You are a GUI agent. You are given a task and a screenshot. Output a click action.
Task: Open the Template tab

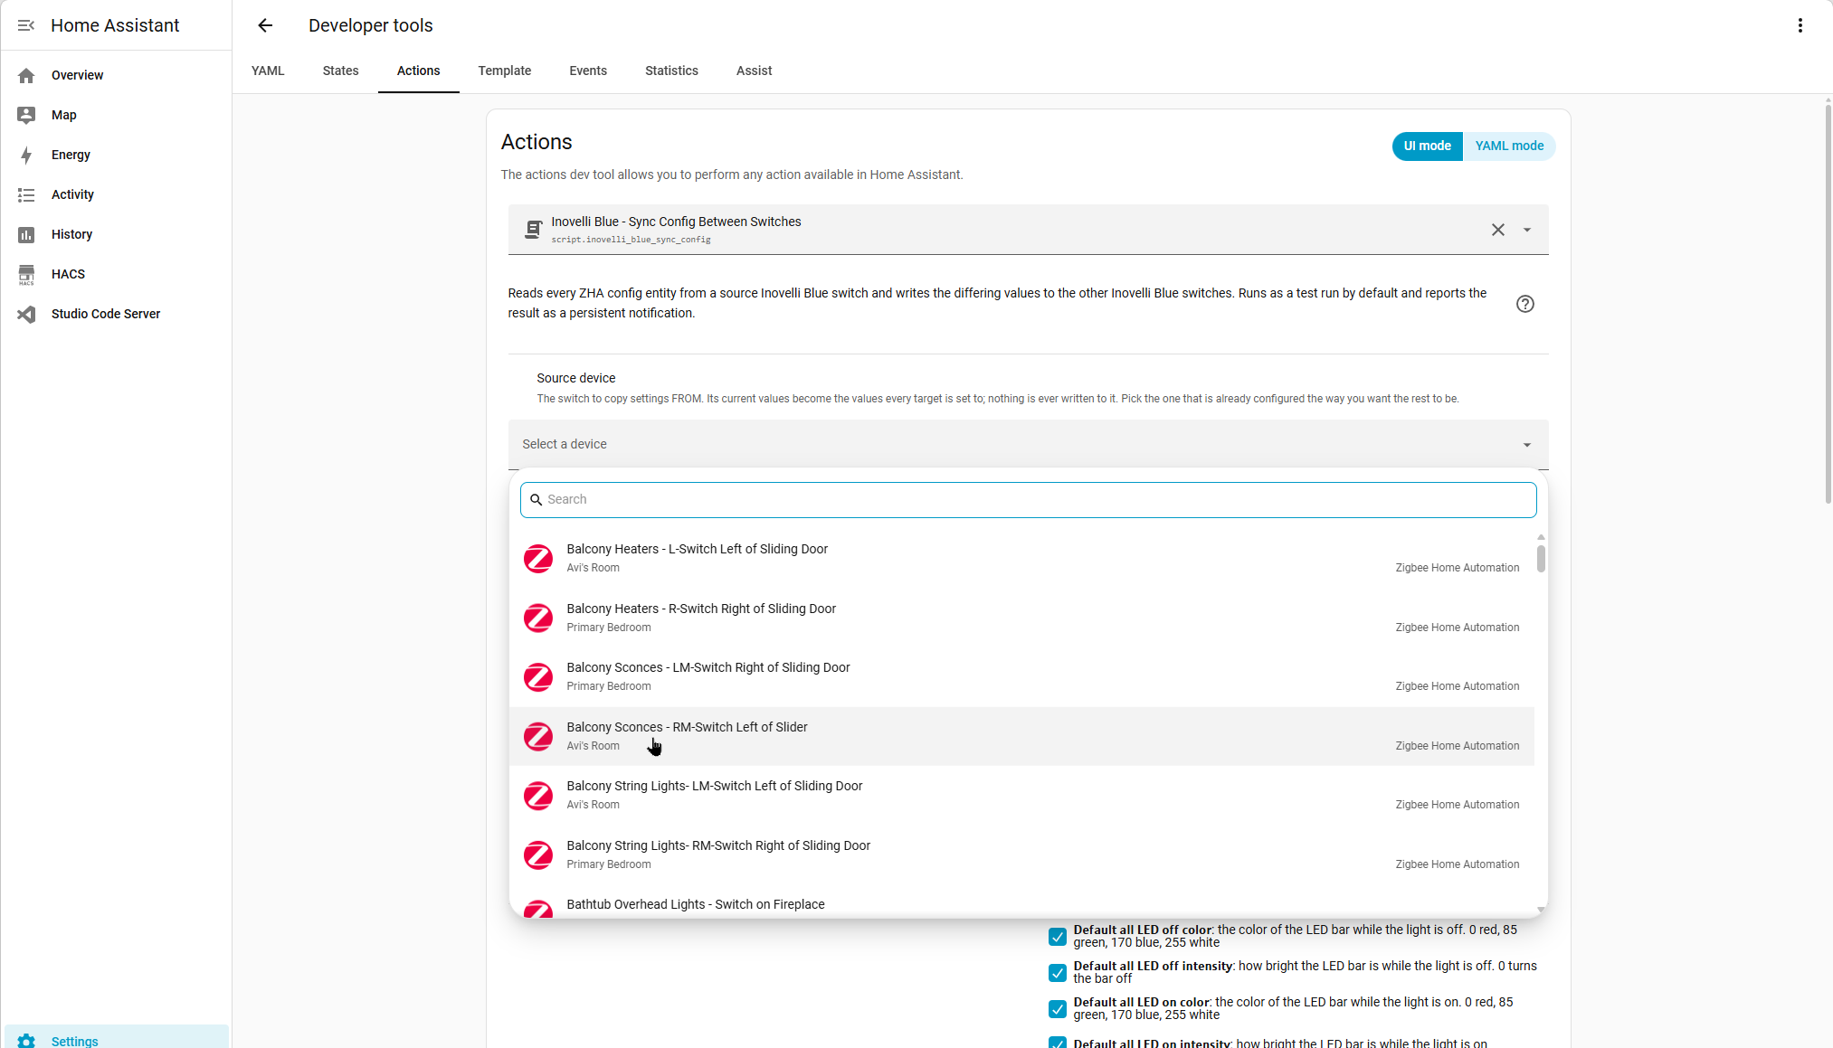(x=505, y=71)
